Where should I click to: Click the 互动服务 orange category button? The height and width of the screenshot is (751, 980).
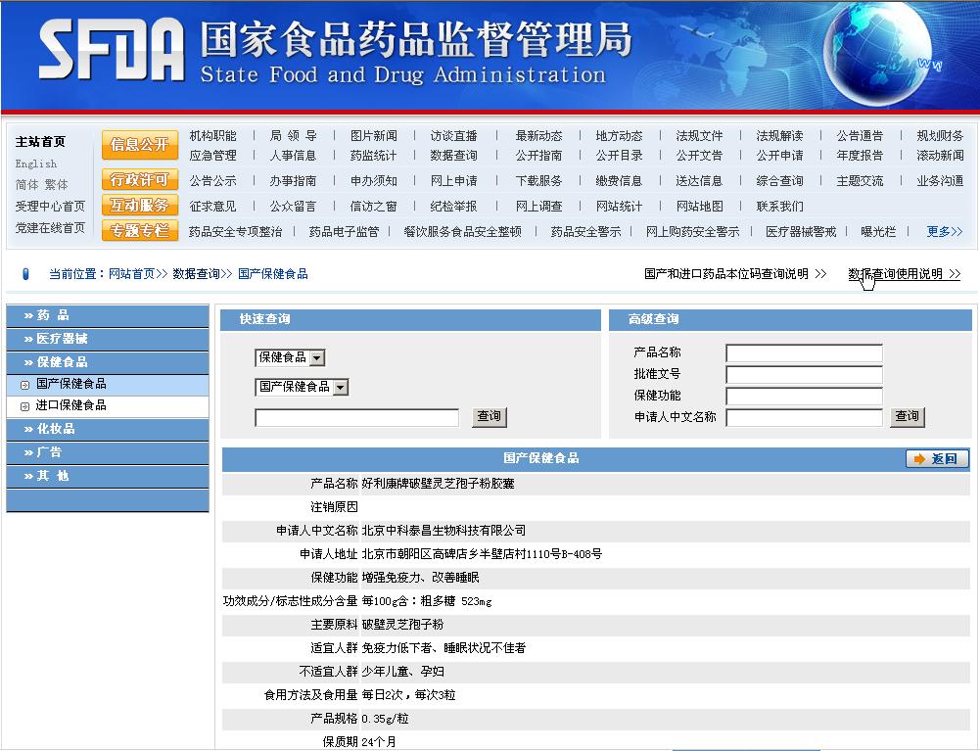139,206
